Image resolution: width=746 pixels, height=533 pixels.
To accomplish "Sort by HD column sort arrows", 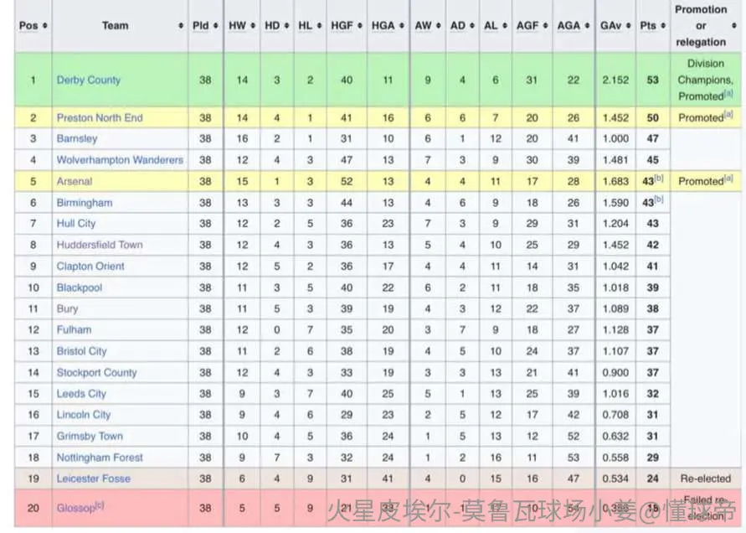I will [286, 26].
